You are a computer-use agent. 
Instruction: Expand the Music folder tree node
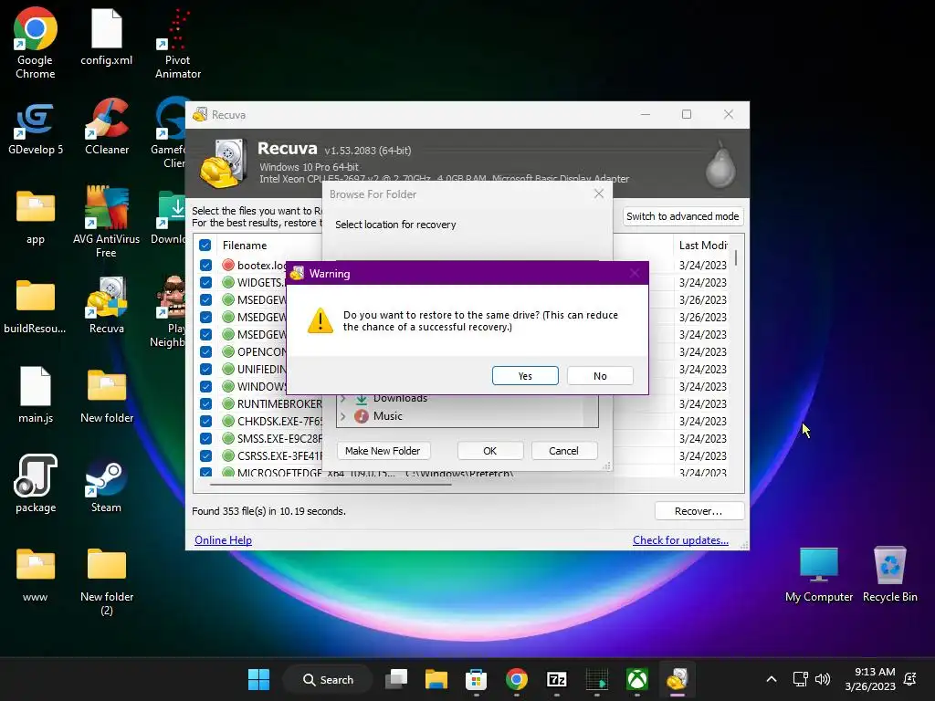point(343,416)
